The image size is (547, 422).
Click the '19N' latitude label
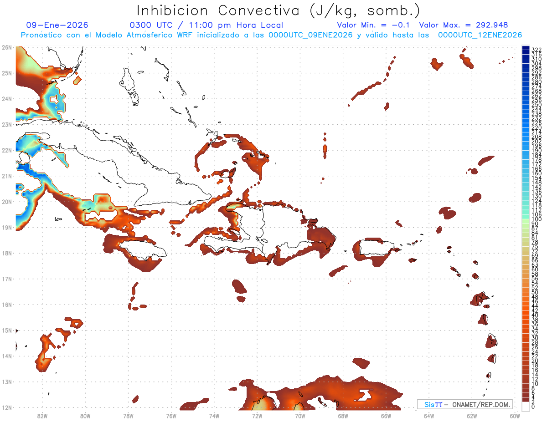click(x=6, y=228)
